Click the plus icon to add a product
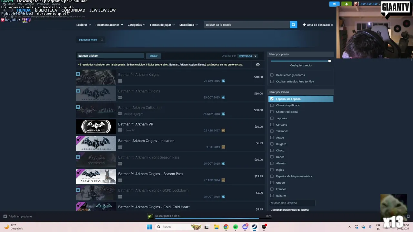This screenshot has width=413, height=232. coord(5,216)
